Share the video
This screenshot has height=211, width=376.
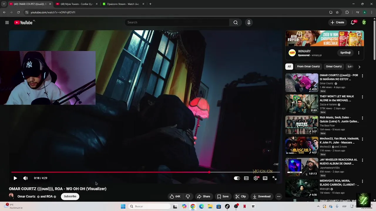[x=204, y=197]
